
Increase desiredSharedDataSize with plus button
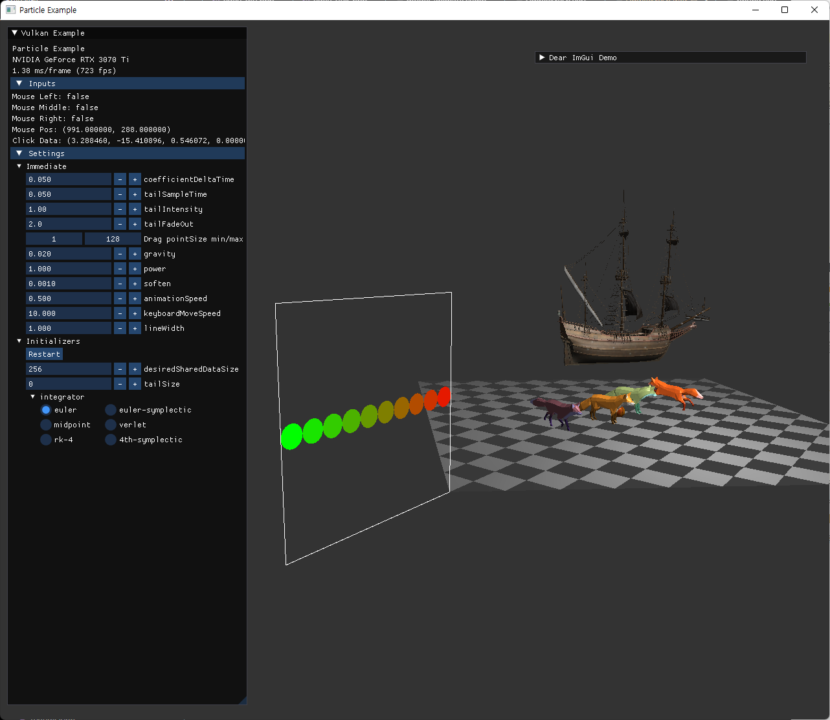(135, 369)
